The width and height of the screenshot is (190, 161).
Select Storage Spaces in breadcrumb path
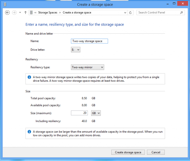pyautogui.click(x=47, y=12)
